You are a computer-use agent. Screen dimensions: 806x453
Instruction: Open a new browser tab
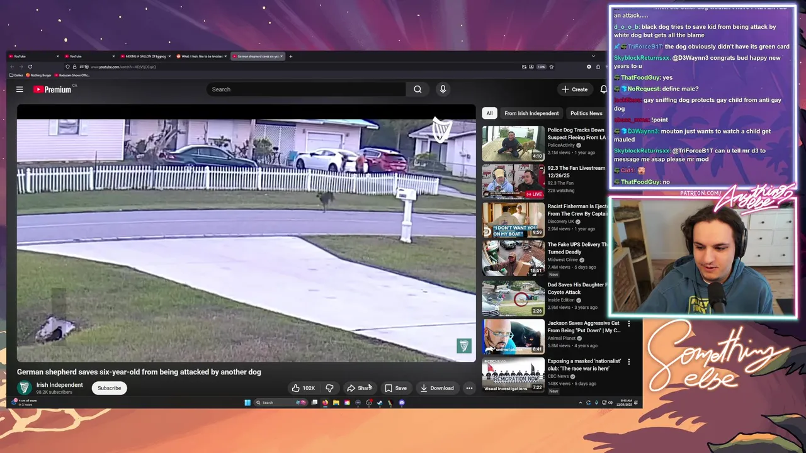(x=290, y=57)
